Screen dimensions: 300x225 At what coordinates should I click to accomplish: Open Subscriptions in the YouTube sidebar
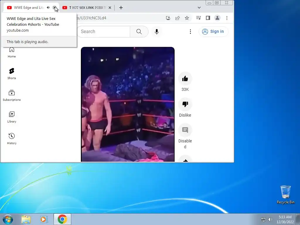point(12,95)
